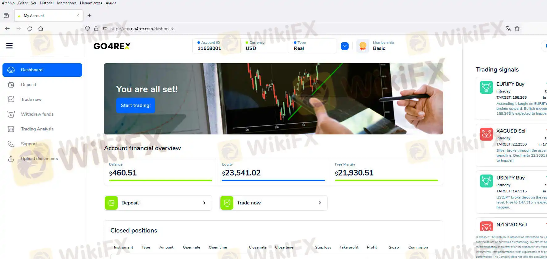Click the Dashboard gauge icon
The height and width of the screenshot is (259, 547).
[x=11, y=70]
